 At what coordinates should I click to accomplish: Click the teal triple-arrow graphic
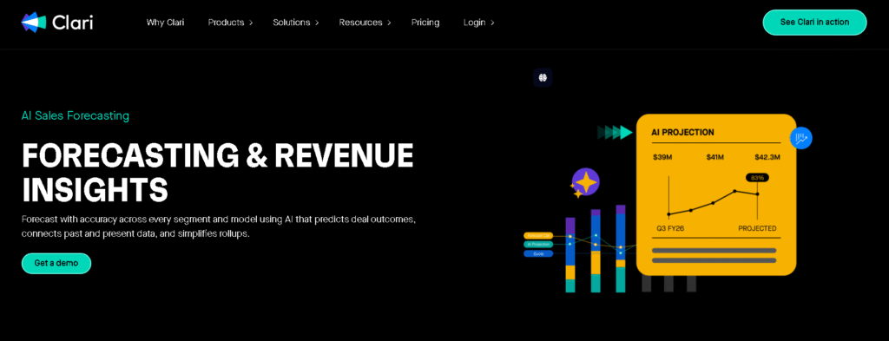point(615,133)
